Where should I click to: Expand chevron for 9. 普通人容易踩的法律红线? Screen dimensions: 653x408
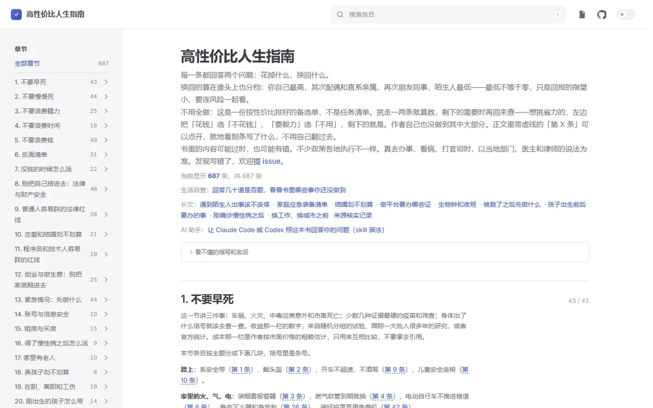[x=106, y=214]
